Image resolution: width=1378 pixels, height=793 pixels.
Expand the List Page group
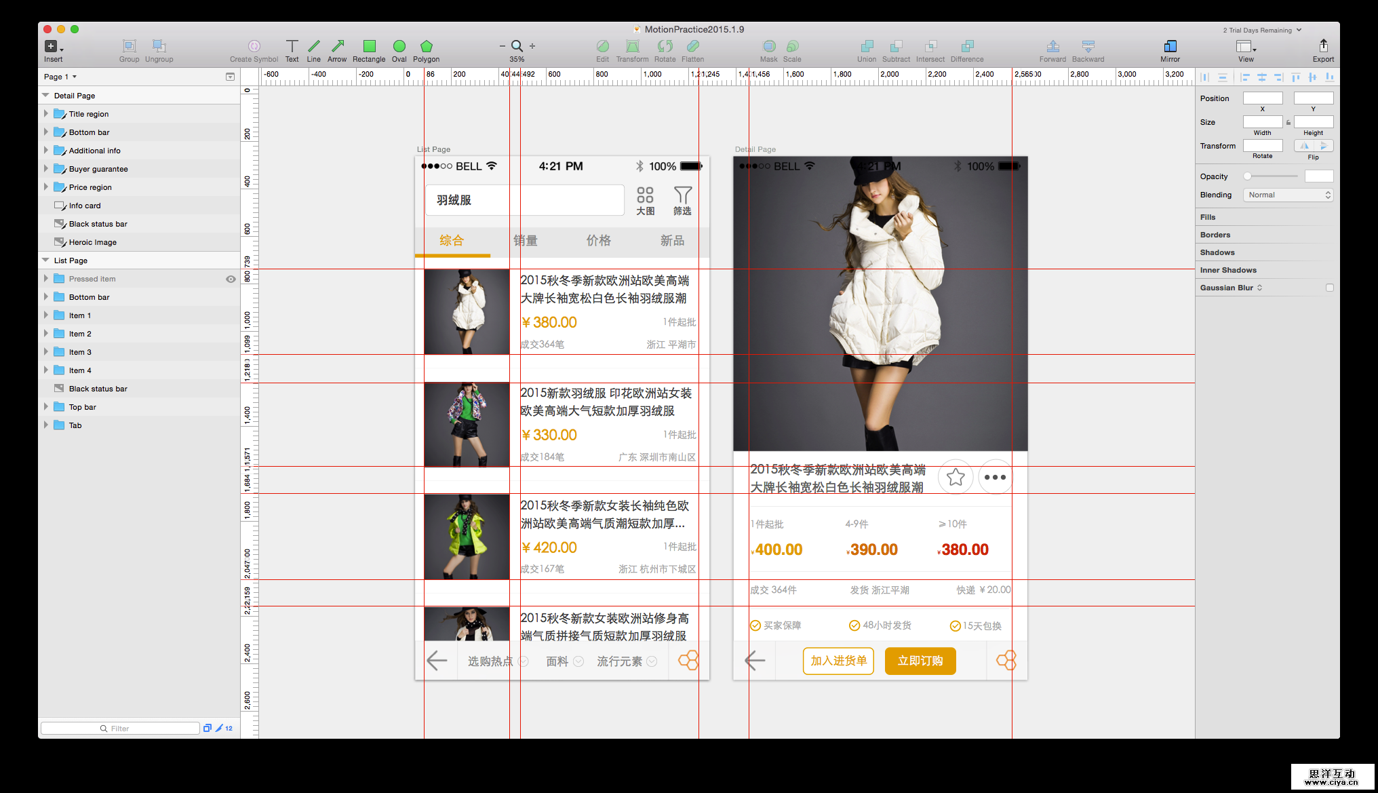[46, 260]
